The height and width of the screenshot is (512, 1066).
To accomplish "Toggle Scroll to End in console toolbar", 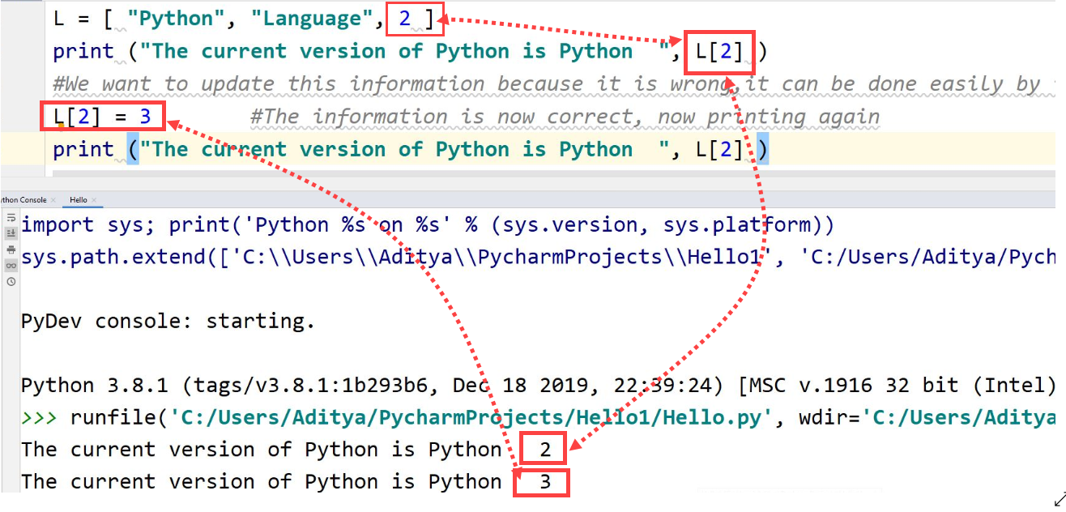I will [11, 233].
